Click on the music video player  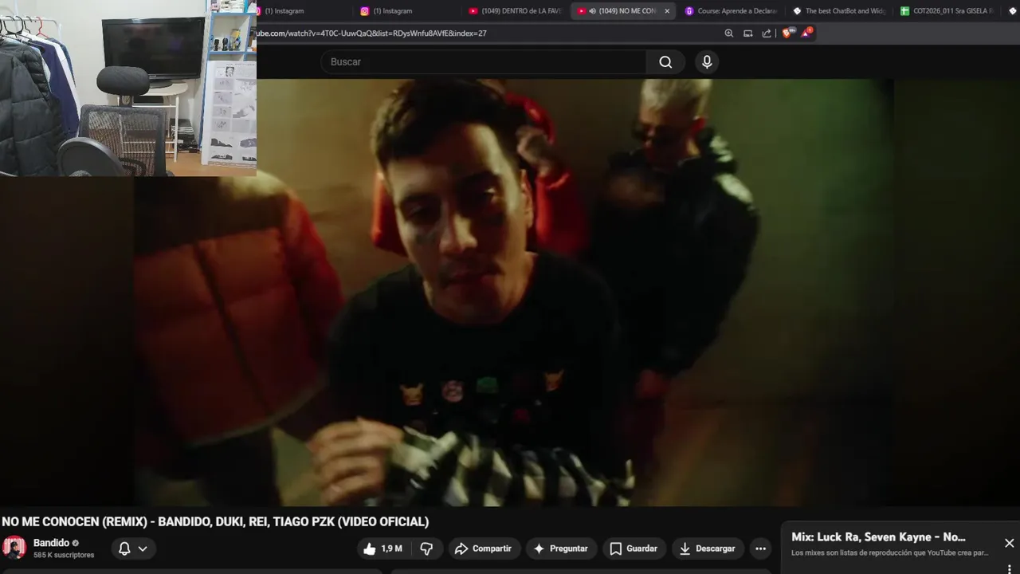[510, 292]
